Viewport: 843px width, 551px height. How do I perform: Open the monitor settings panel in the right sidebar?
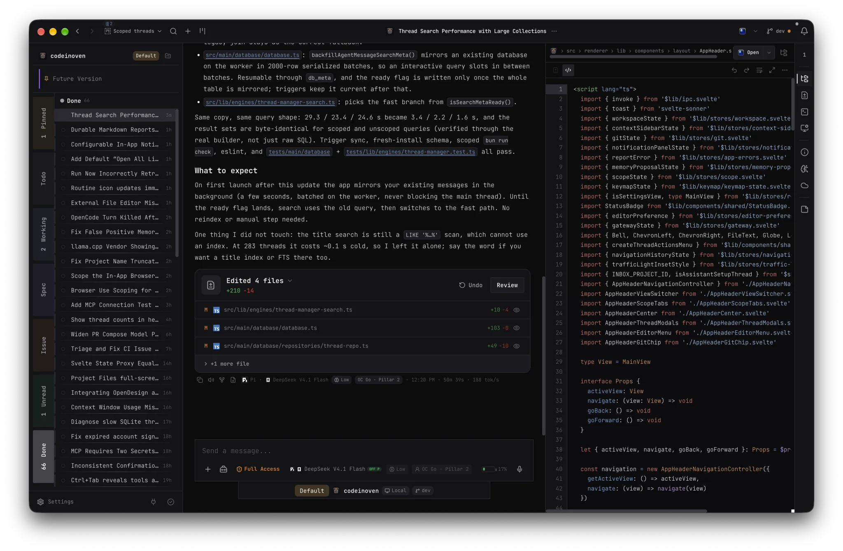click(804, 128)
